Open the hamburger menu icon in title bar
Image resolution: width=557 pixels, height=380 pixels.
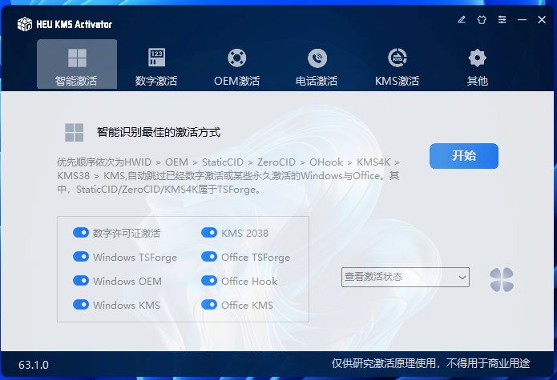(502, 19)
